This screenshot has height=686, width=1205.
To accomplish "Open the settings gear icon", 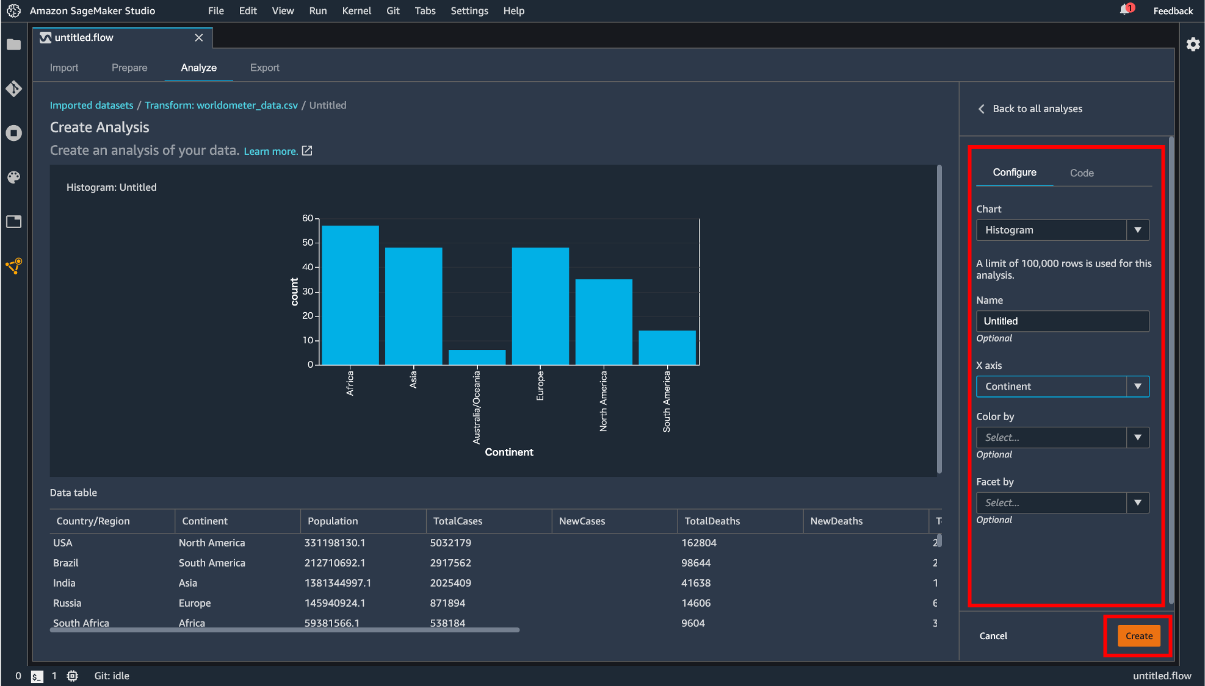I will (x=1193, y=45).
